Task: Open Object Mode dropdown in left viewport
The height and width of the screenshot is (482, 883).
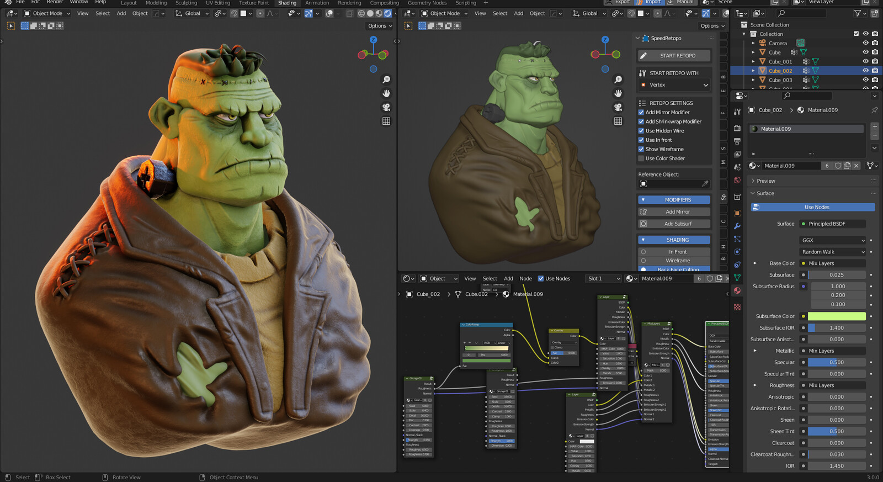Action: tap(47, 13)
